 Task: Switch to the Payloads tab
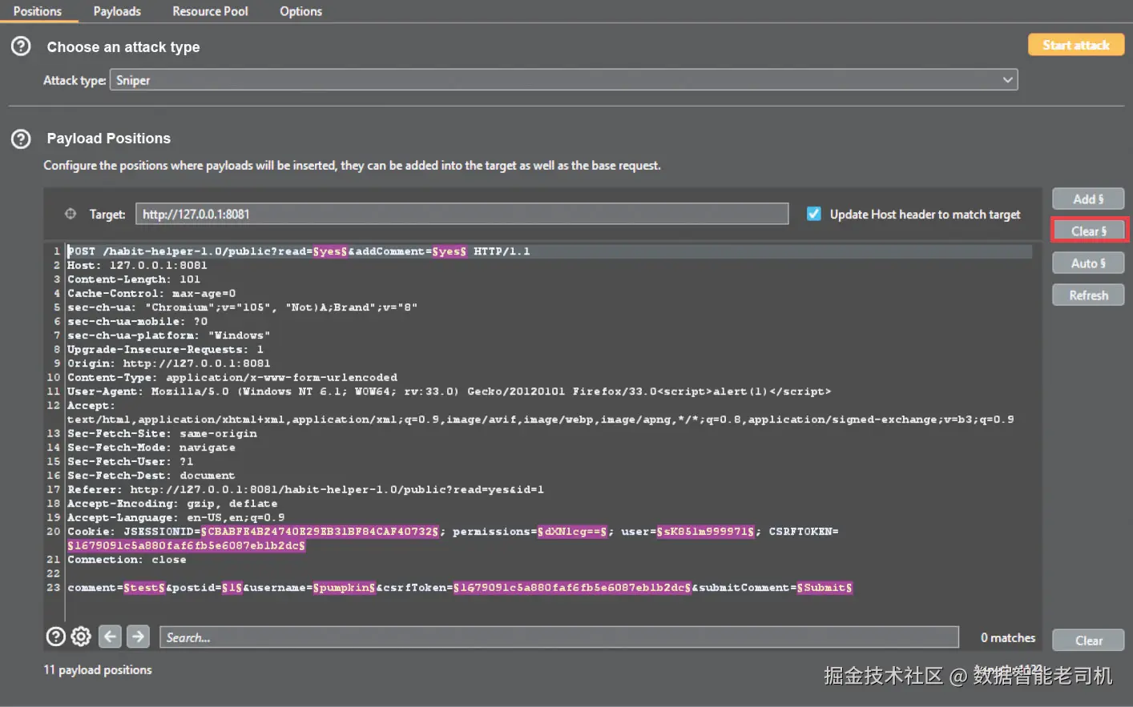pyautogui.click(x=117, y=11)
